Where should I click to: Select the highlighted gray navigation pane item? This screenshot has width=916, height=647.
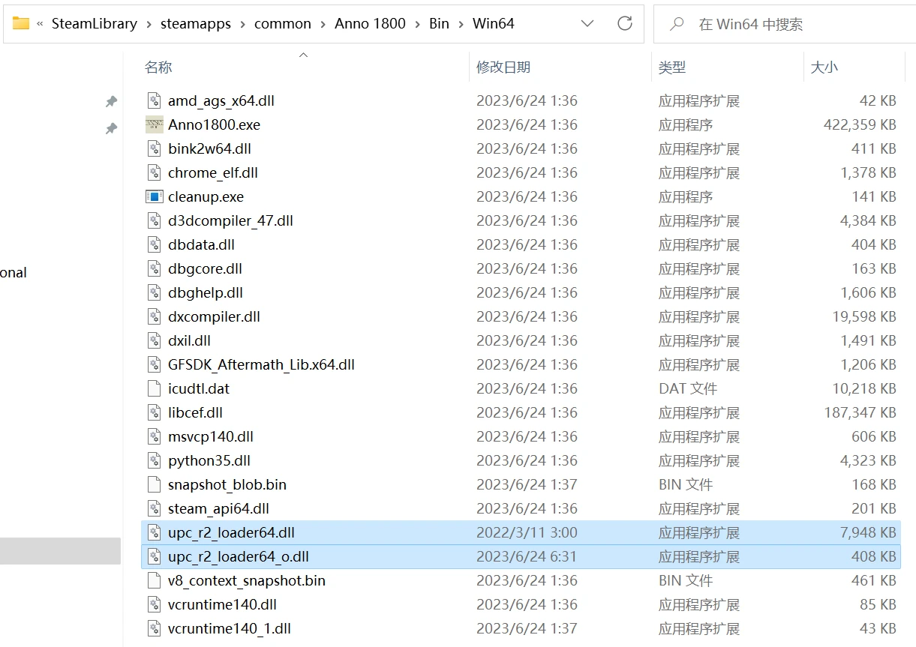60,551
